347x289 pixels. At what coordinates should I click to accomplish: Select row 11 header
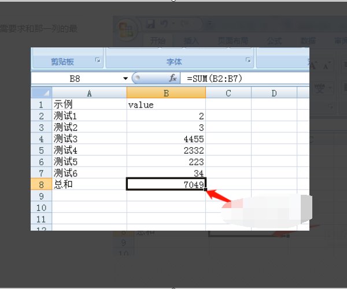tap(41, 219)
